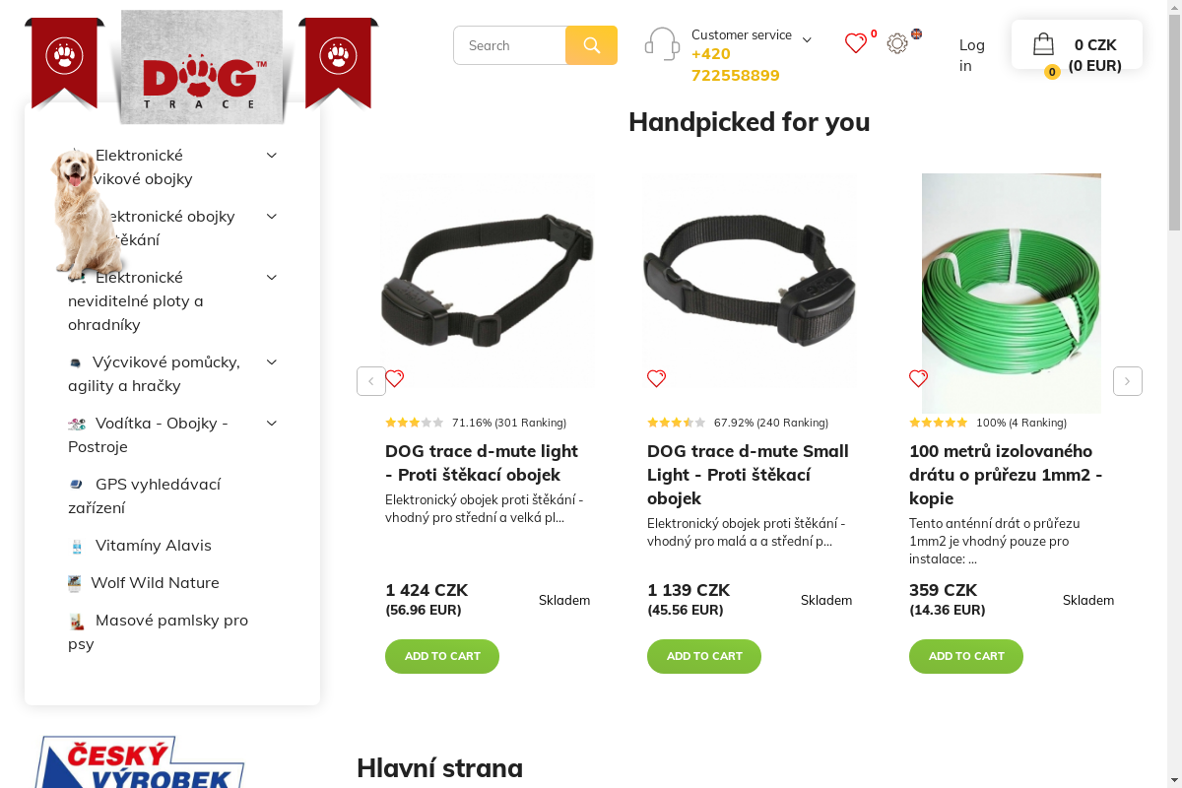Open the shopping cart bag icon

pyautogui.click(x=1043, y=44)
